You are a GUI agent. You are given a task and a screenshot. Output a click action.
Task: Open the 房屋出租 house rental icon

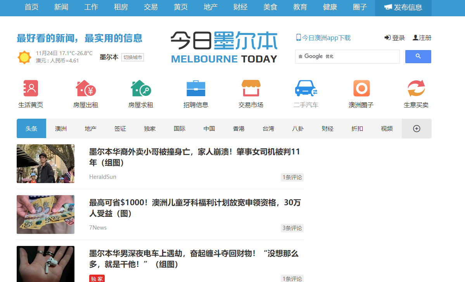(x=86, y=88)
